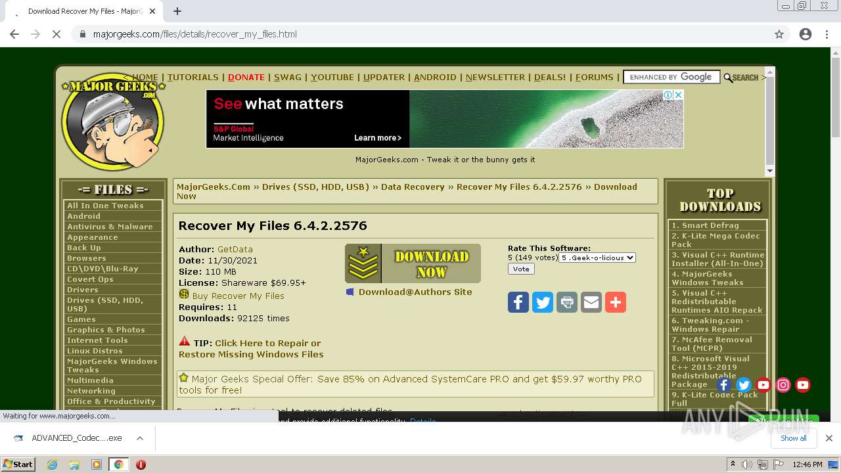Screen dimensions: 841x473
Task: Click the Facebook share button
Action: click(x=518, y=302)
